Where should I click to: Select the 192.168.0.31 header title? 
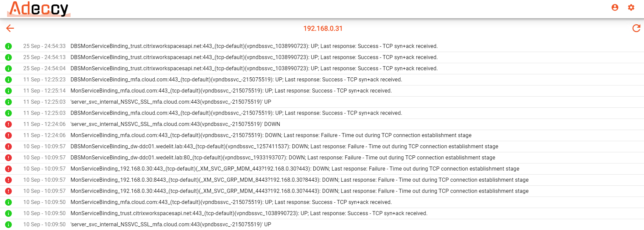click(323, 28)
